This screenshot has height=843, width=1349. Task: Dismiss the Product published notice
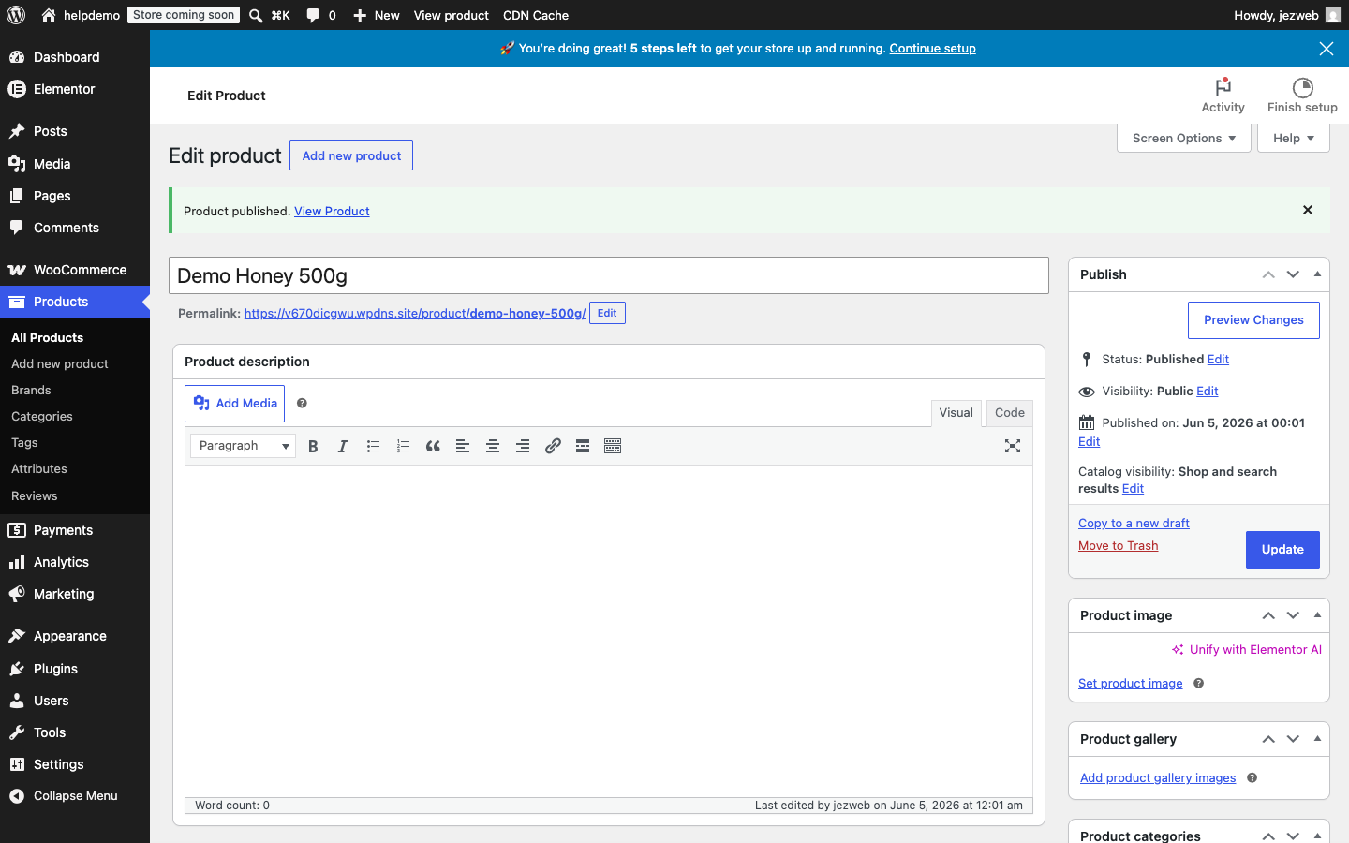click(x=1308, y=210)
